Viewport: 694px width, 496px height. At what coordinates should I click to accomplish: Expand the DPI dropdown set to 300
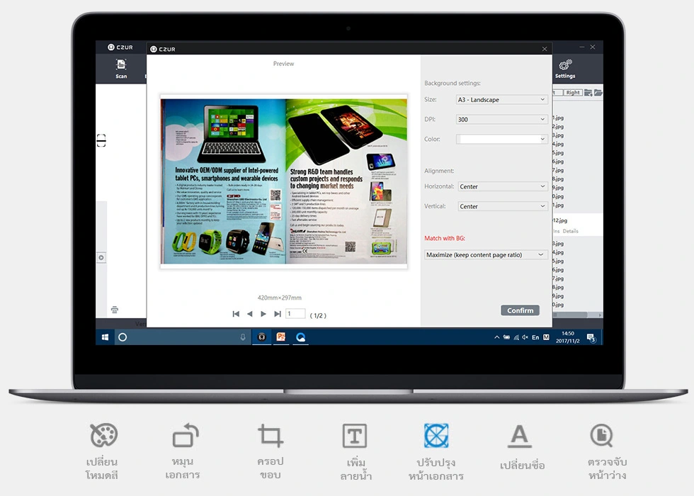click(x=502, y=119)
